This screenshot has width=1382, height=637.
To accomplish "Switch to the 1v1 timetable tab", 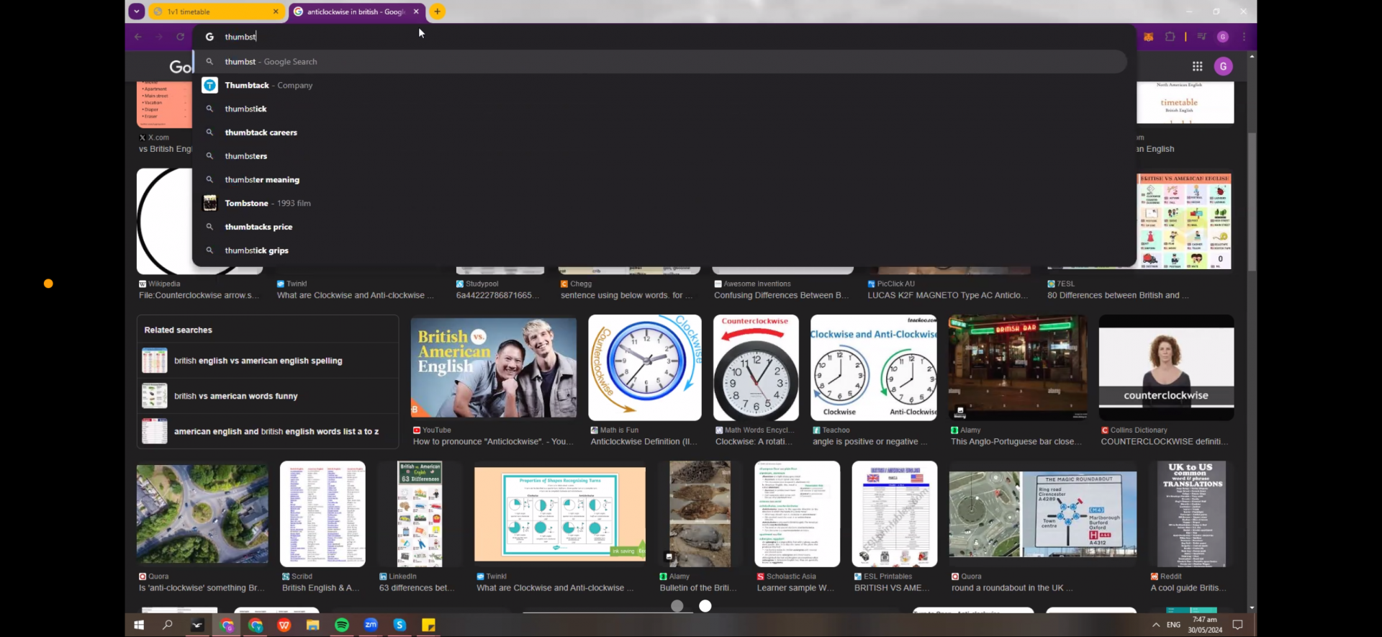I will pos(216,12).
